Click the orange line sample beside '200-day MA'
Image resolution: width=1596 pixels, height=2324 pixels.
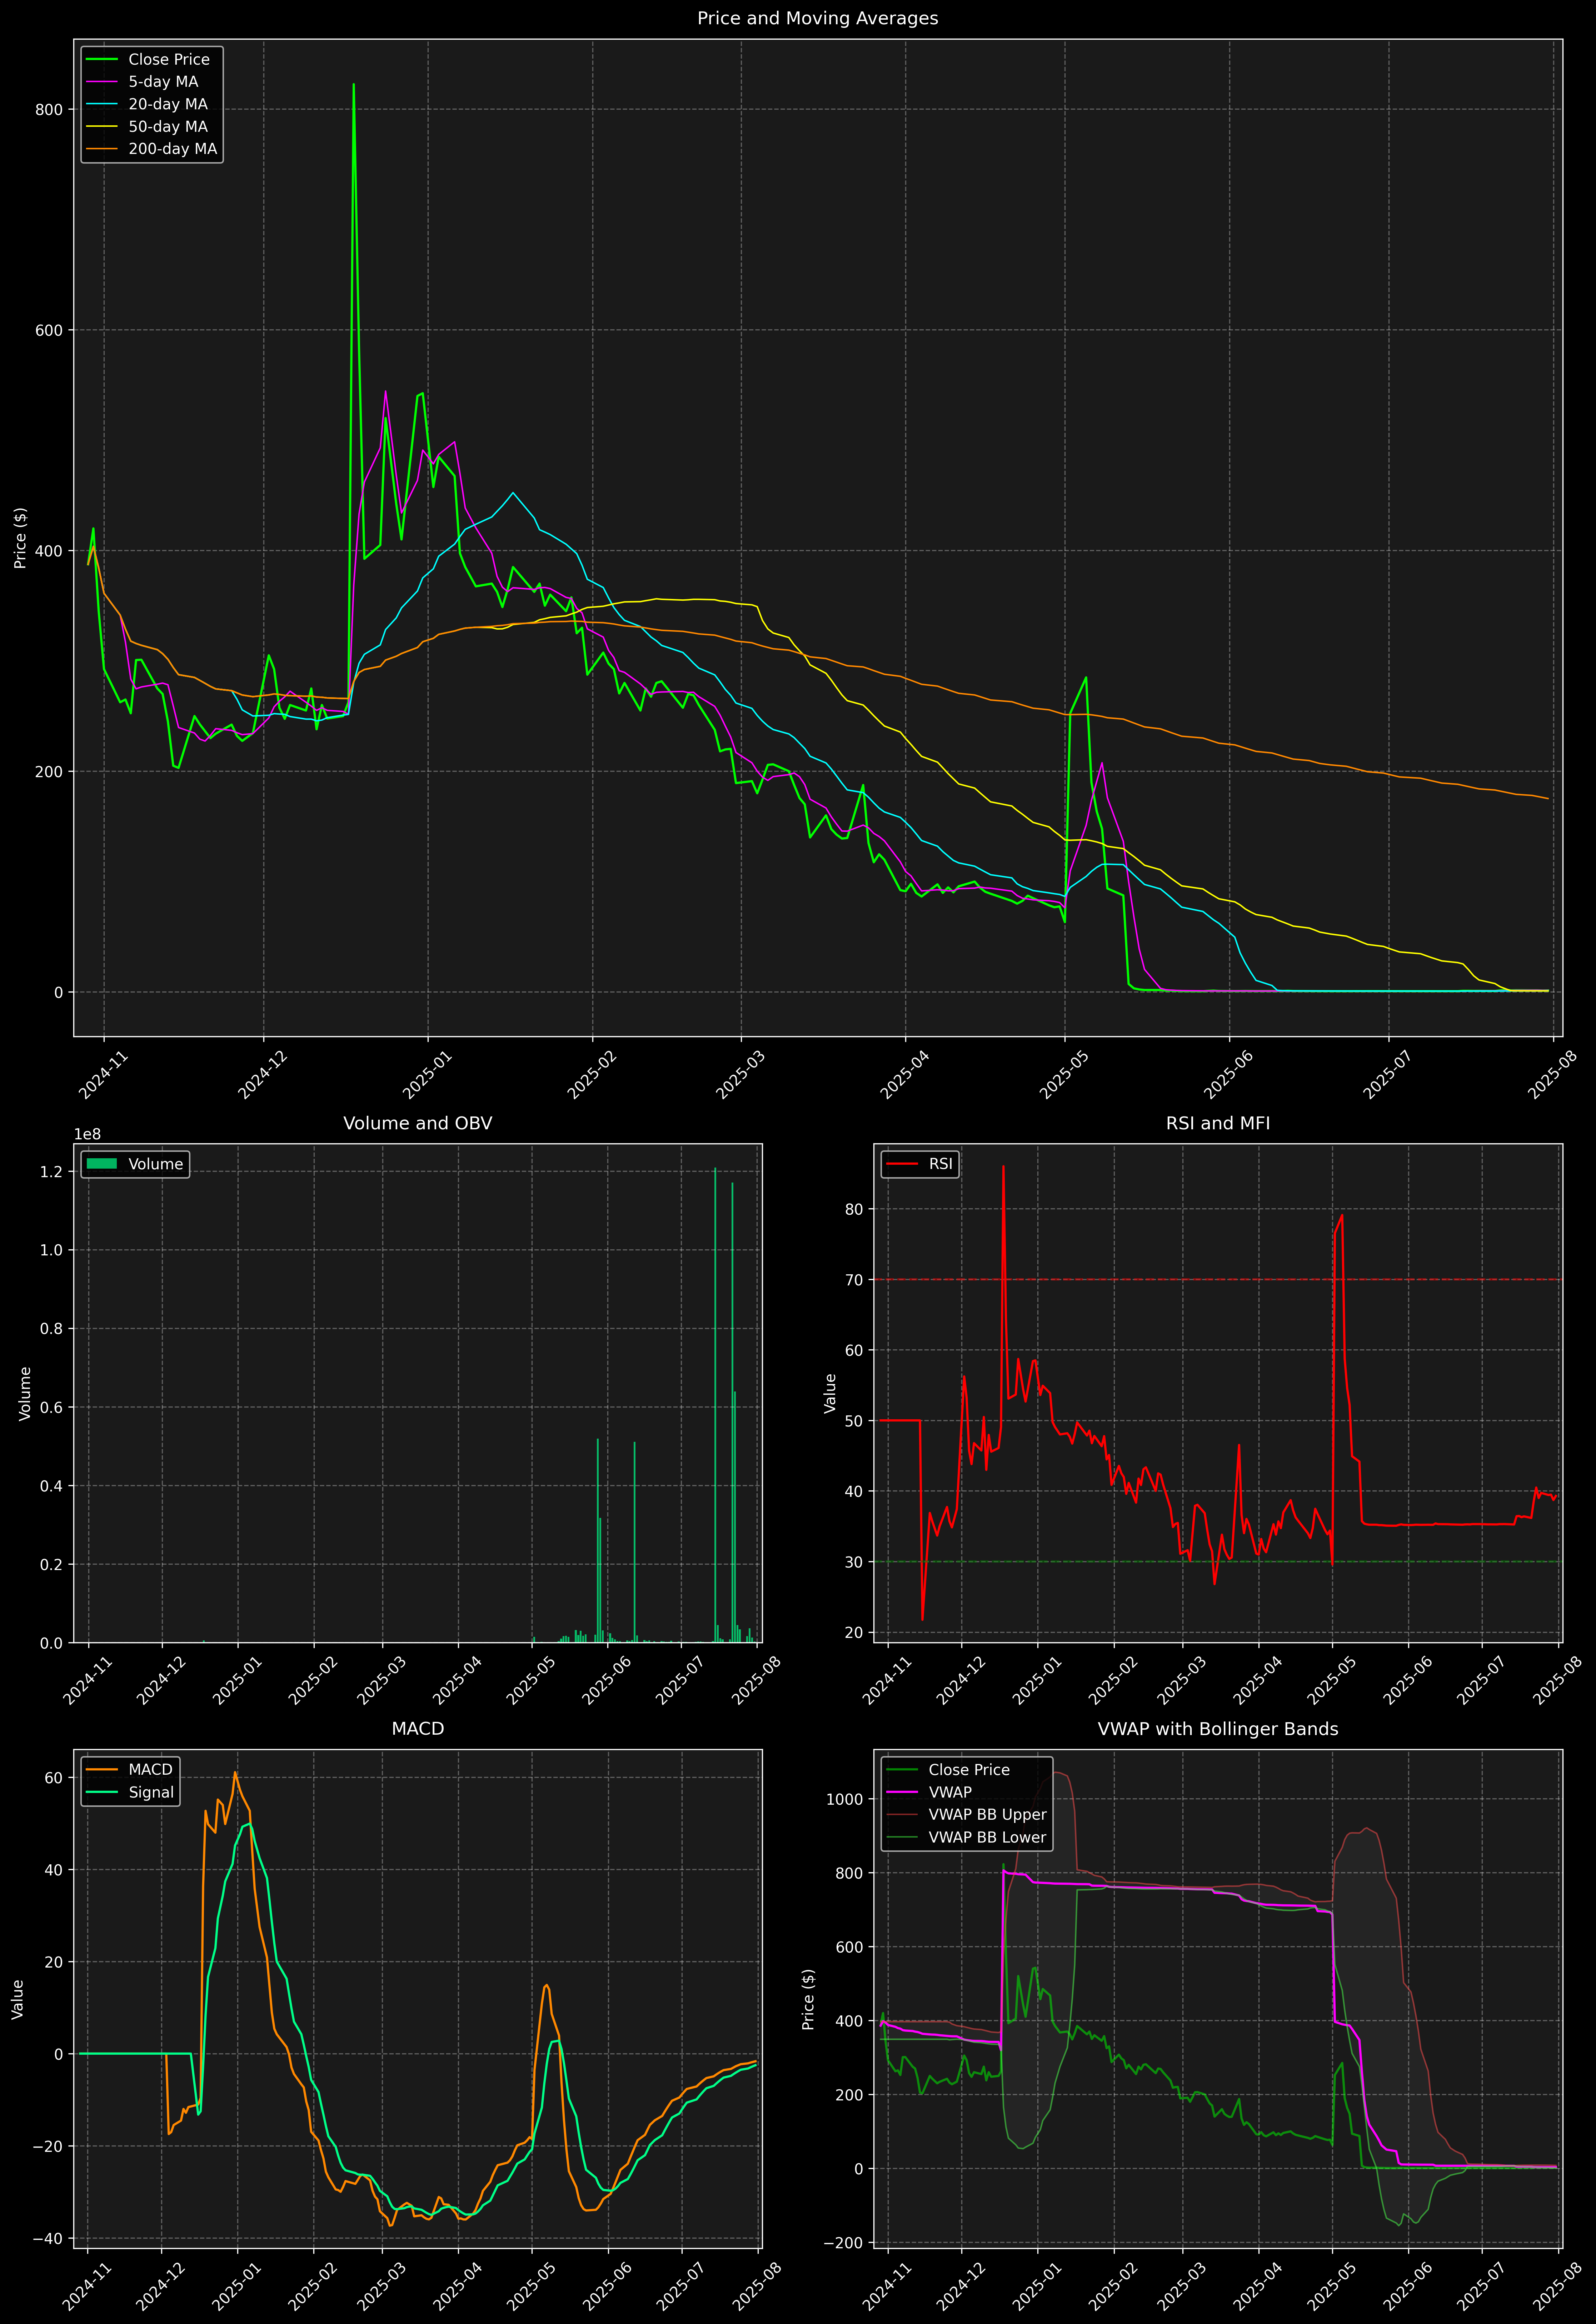click(102, 149)
